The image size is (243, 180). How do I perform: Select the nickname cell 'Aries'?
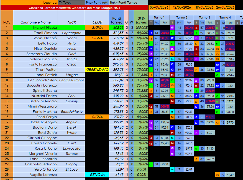tap(71, 49)
